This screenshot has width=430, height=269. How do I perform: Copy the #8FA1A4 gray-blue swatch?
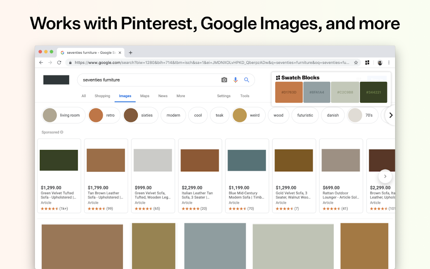[317, 92]
